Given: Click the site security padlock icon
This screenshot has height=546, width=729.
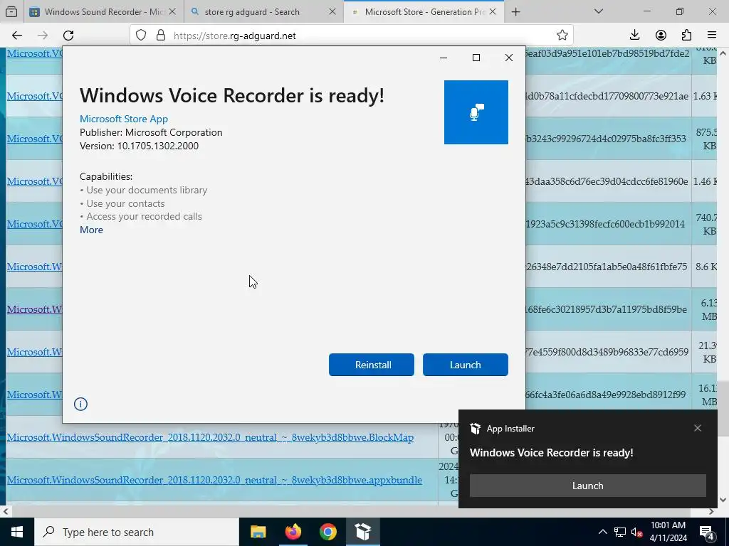Looking at the screenshot, I should (x=161, y=36).
